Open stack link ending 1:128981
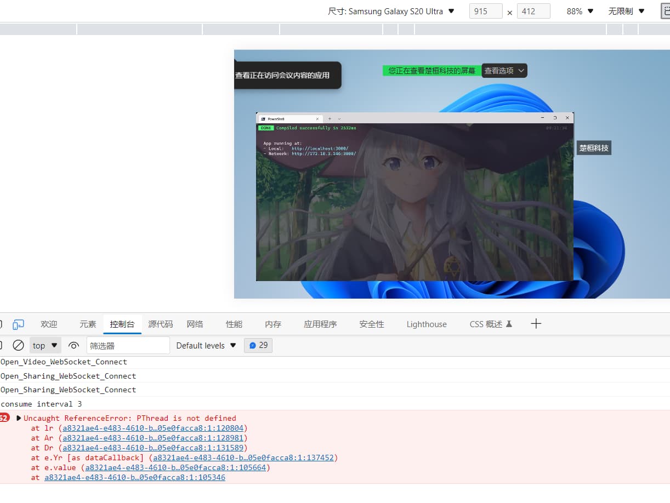This screenshot has height=503, width=670. (154, 438)
